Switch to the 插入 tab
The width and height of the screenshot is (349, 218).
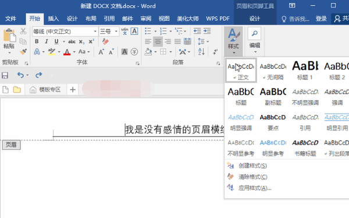54,19
